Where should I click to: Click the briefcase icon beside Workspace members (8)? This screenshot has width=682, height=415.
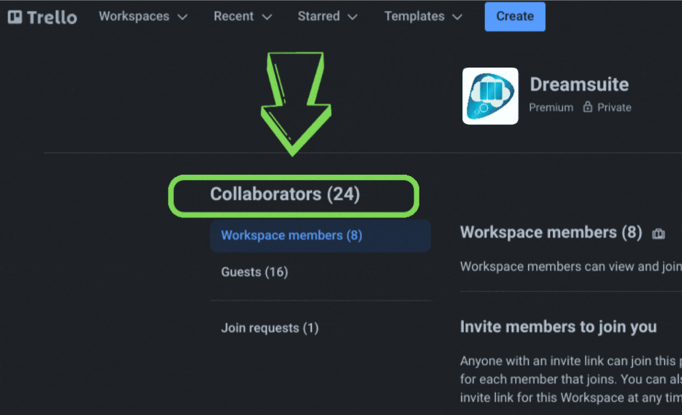pos(658,233)
